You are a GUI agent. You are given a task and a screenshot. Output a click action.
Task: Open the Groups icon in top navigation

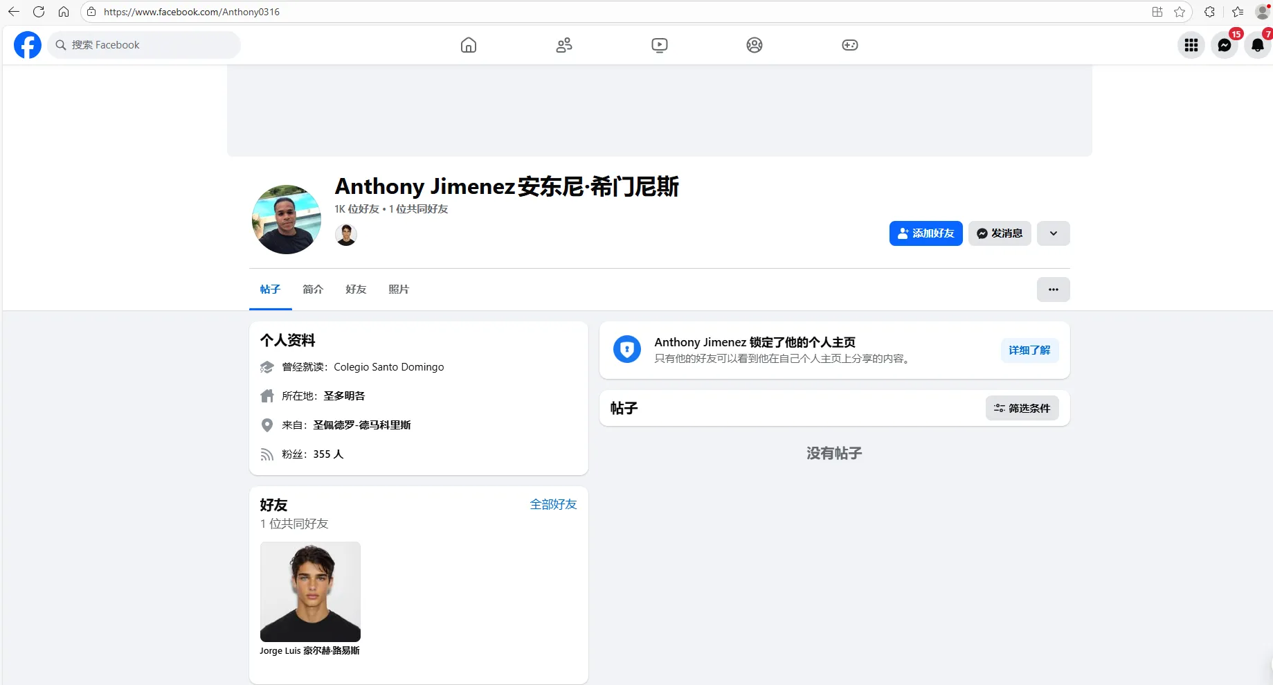click(753, 44)
